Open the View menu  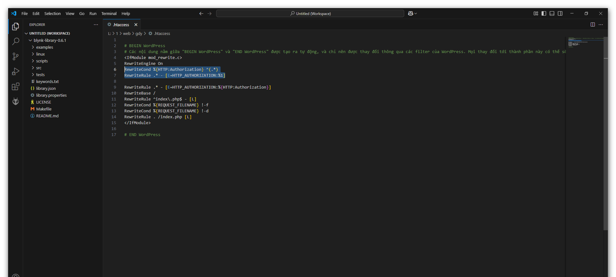(x=70, y=13)
